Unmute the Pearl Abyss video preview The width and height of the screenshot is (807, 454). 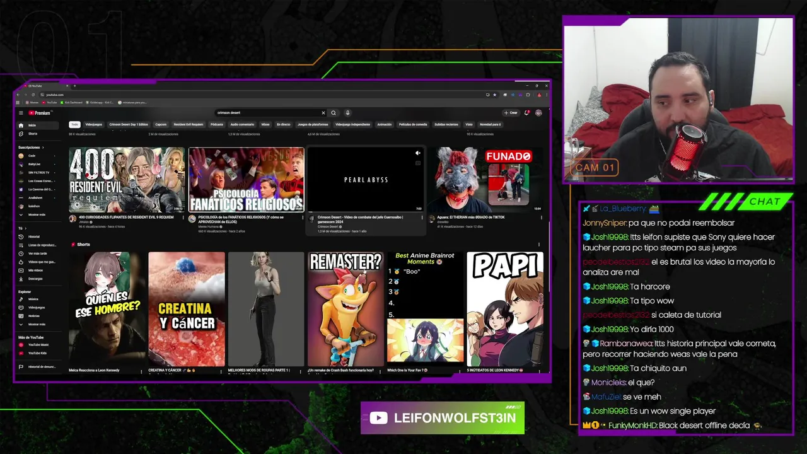tap(417, 153)
